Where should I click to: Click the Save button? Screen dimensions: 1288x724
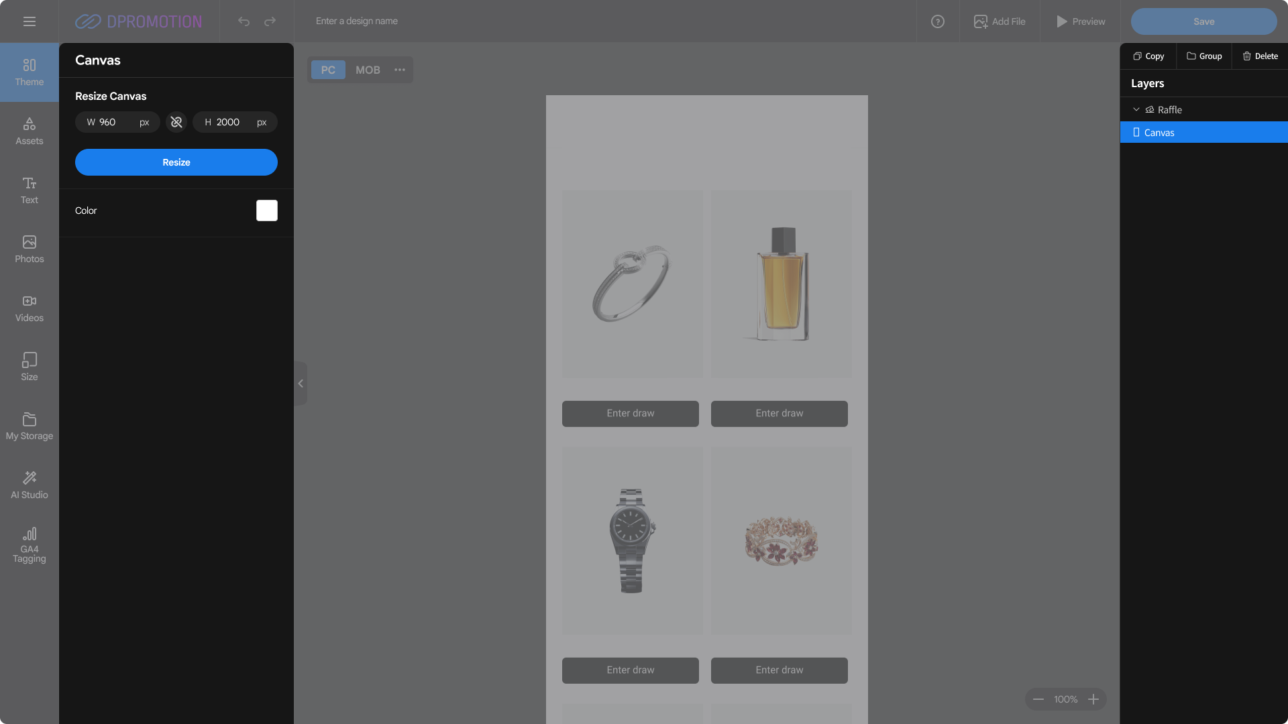[1203, 21]
